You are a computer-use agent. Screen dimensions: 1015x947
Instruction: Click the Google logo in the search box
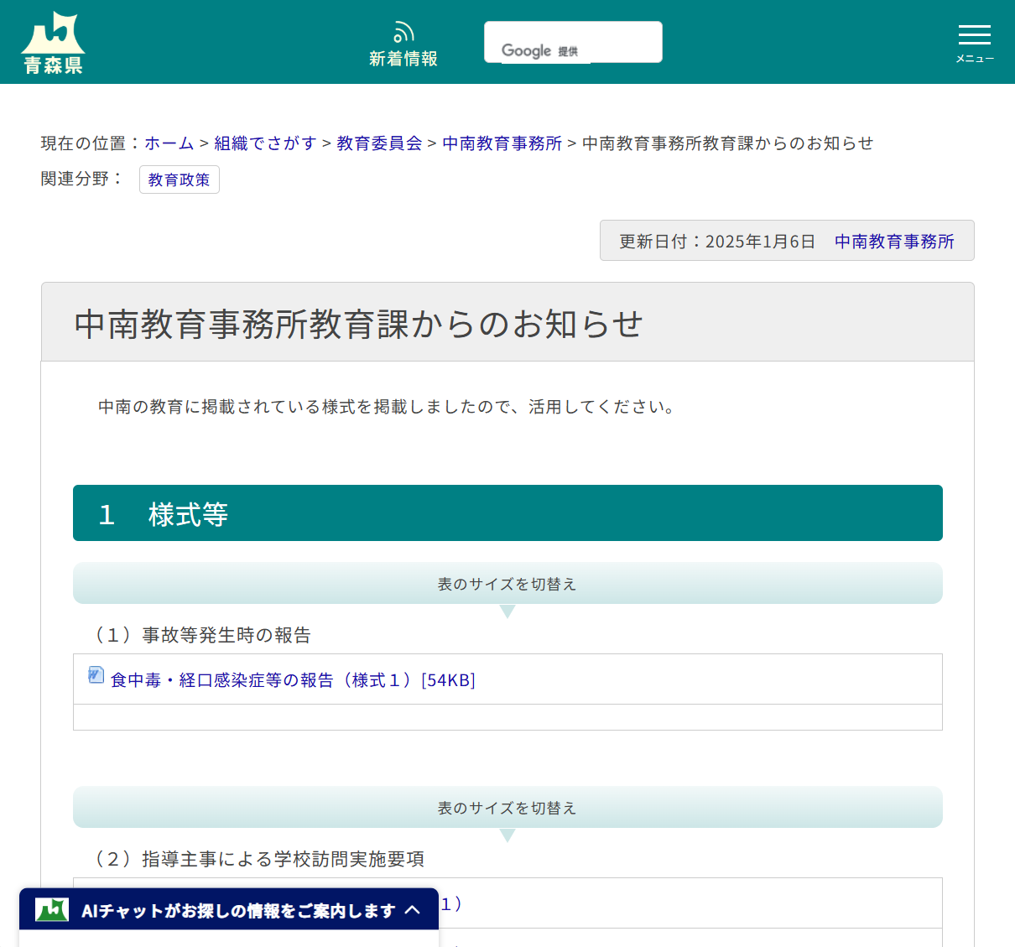pos(527,50)
